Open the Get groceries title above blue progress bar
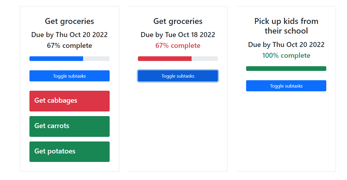 point(69,21)
